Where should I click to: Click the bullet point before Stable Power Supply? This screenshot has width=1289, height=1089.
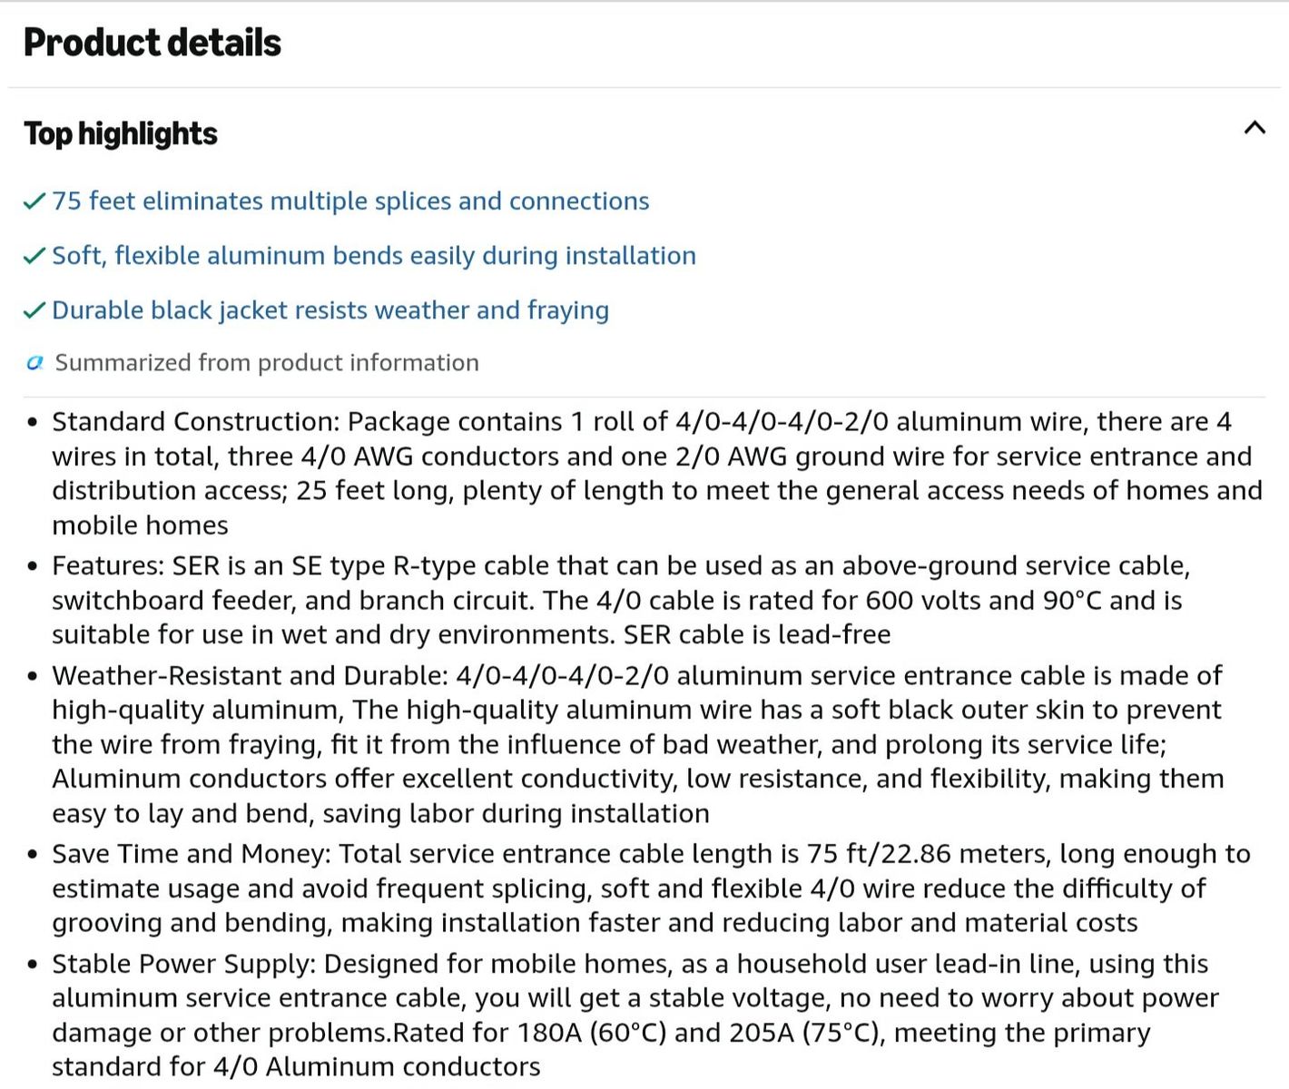pos(33,964)
